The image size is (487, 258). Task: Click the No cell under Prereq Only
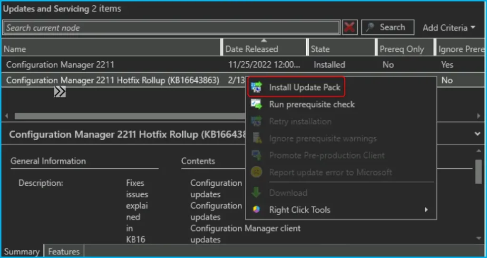coord(388,65)
